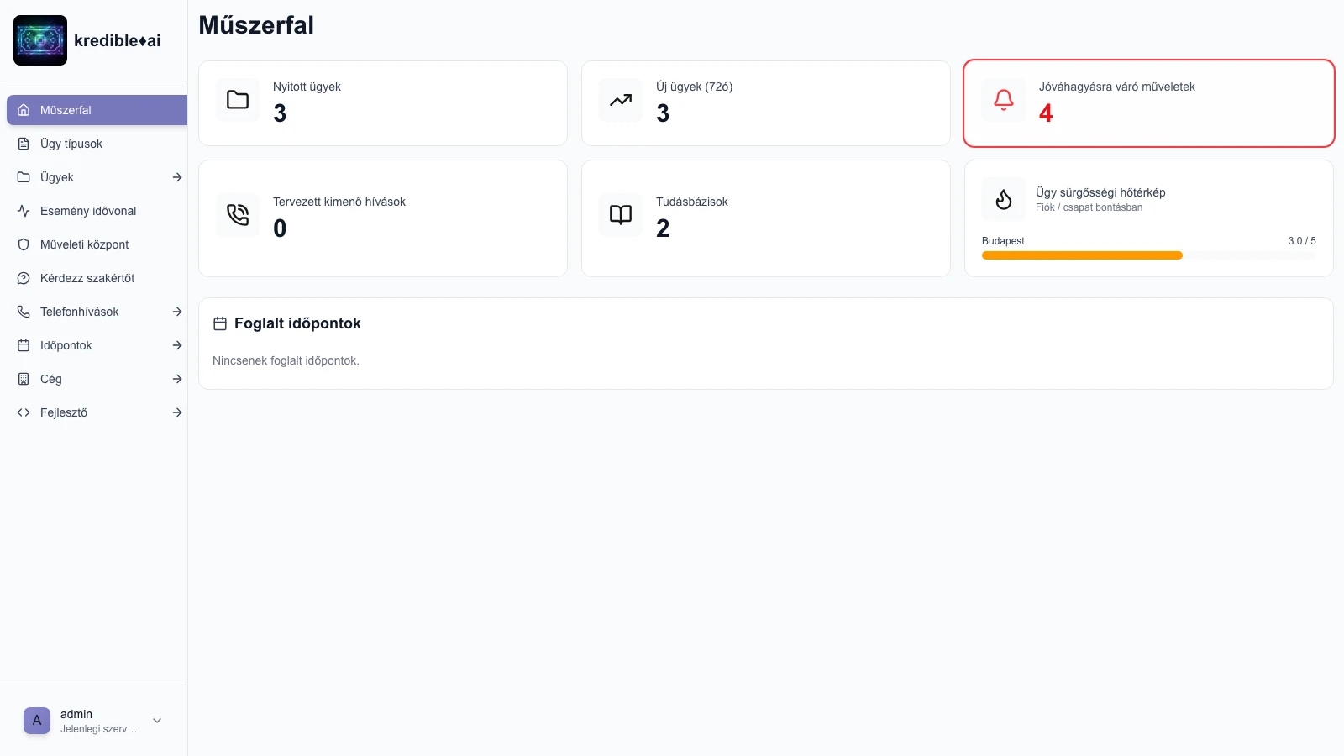Image resolution: width=1344 pixels, height=756 pixels.
Task: Click the admin avatar letter A
Action: click(x=37, y=721)
